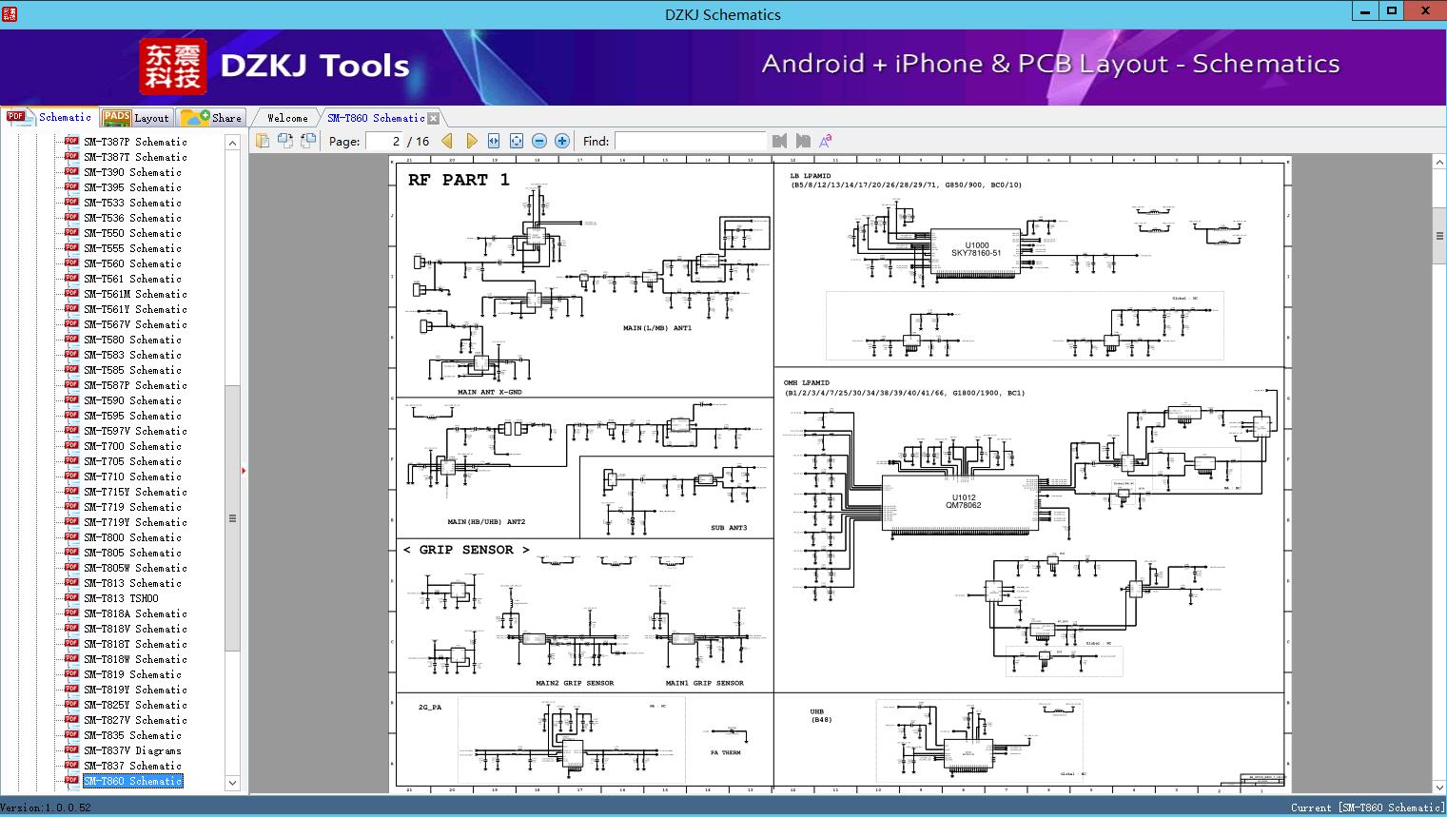The height and width of the screenshot is (817, 1447).
Task: Click the rotate page counterclockwise icon
Action: tap(284, 141)
